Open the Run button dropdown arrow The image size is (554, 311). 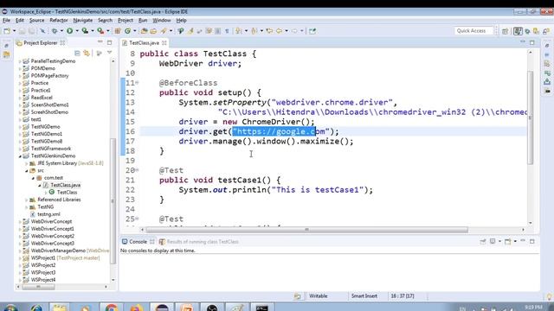[x=77, y=31]
